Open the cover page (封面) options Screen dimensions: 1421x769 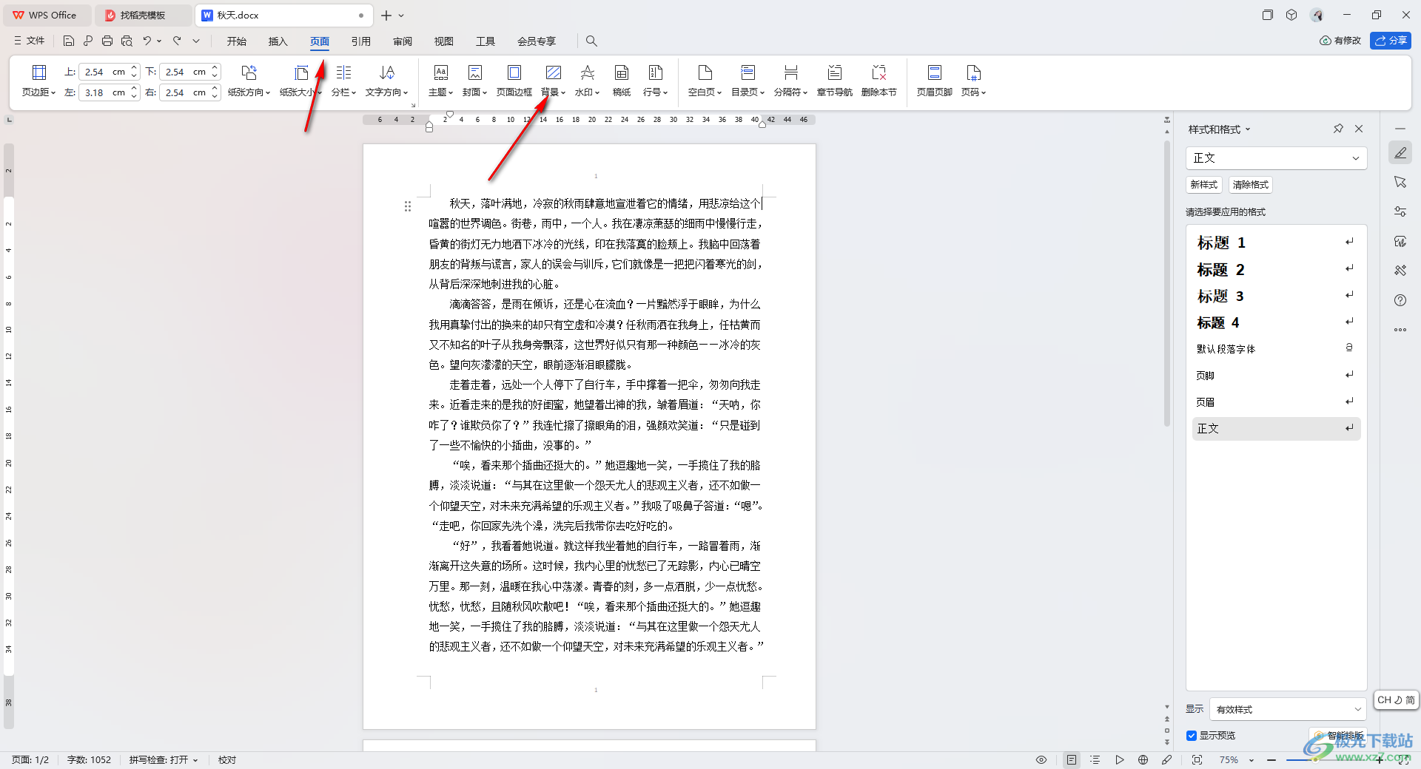pos(474,81)
